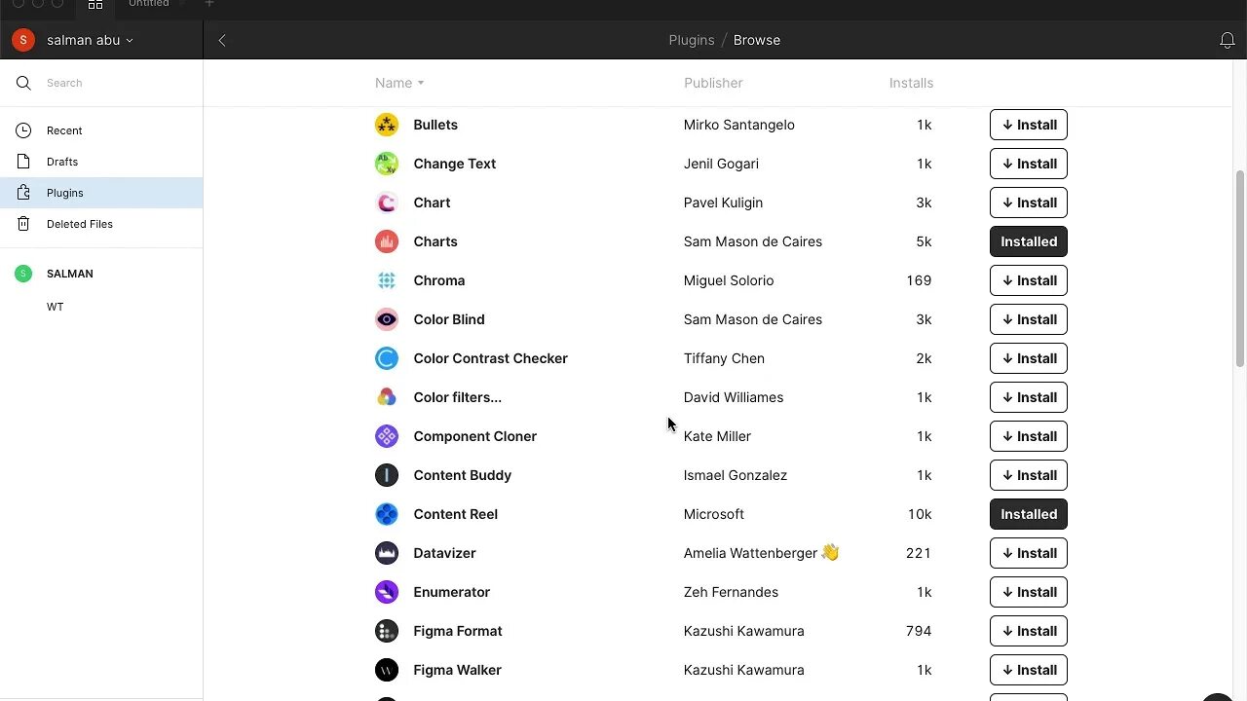Click Installed button for Charts

coord(1029,241)
